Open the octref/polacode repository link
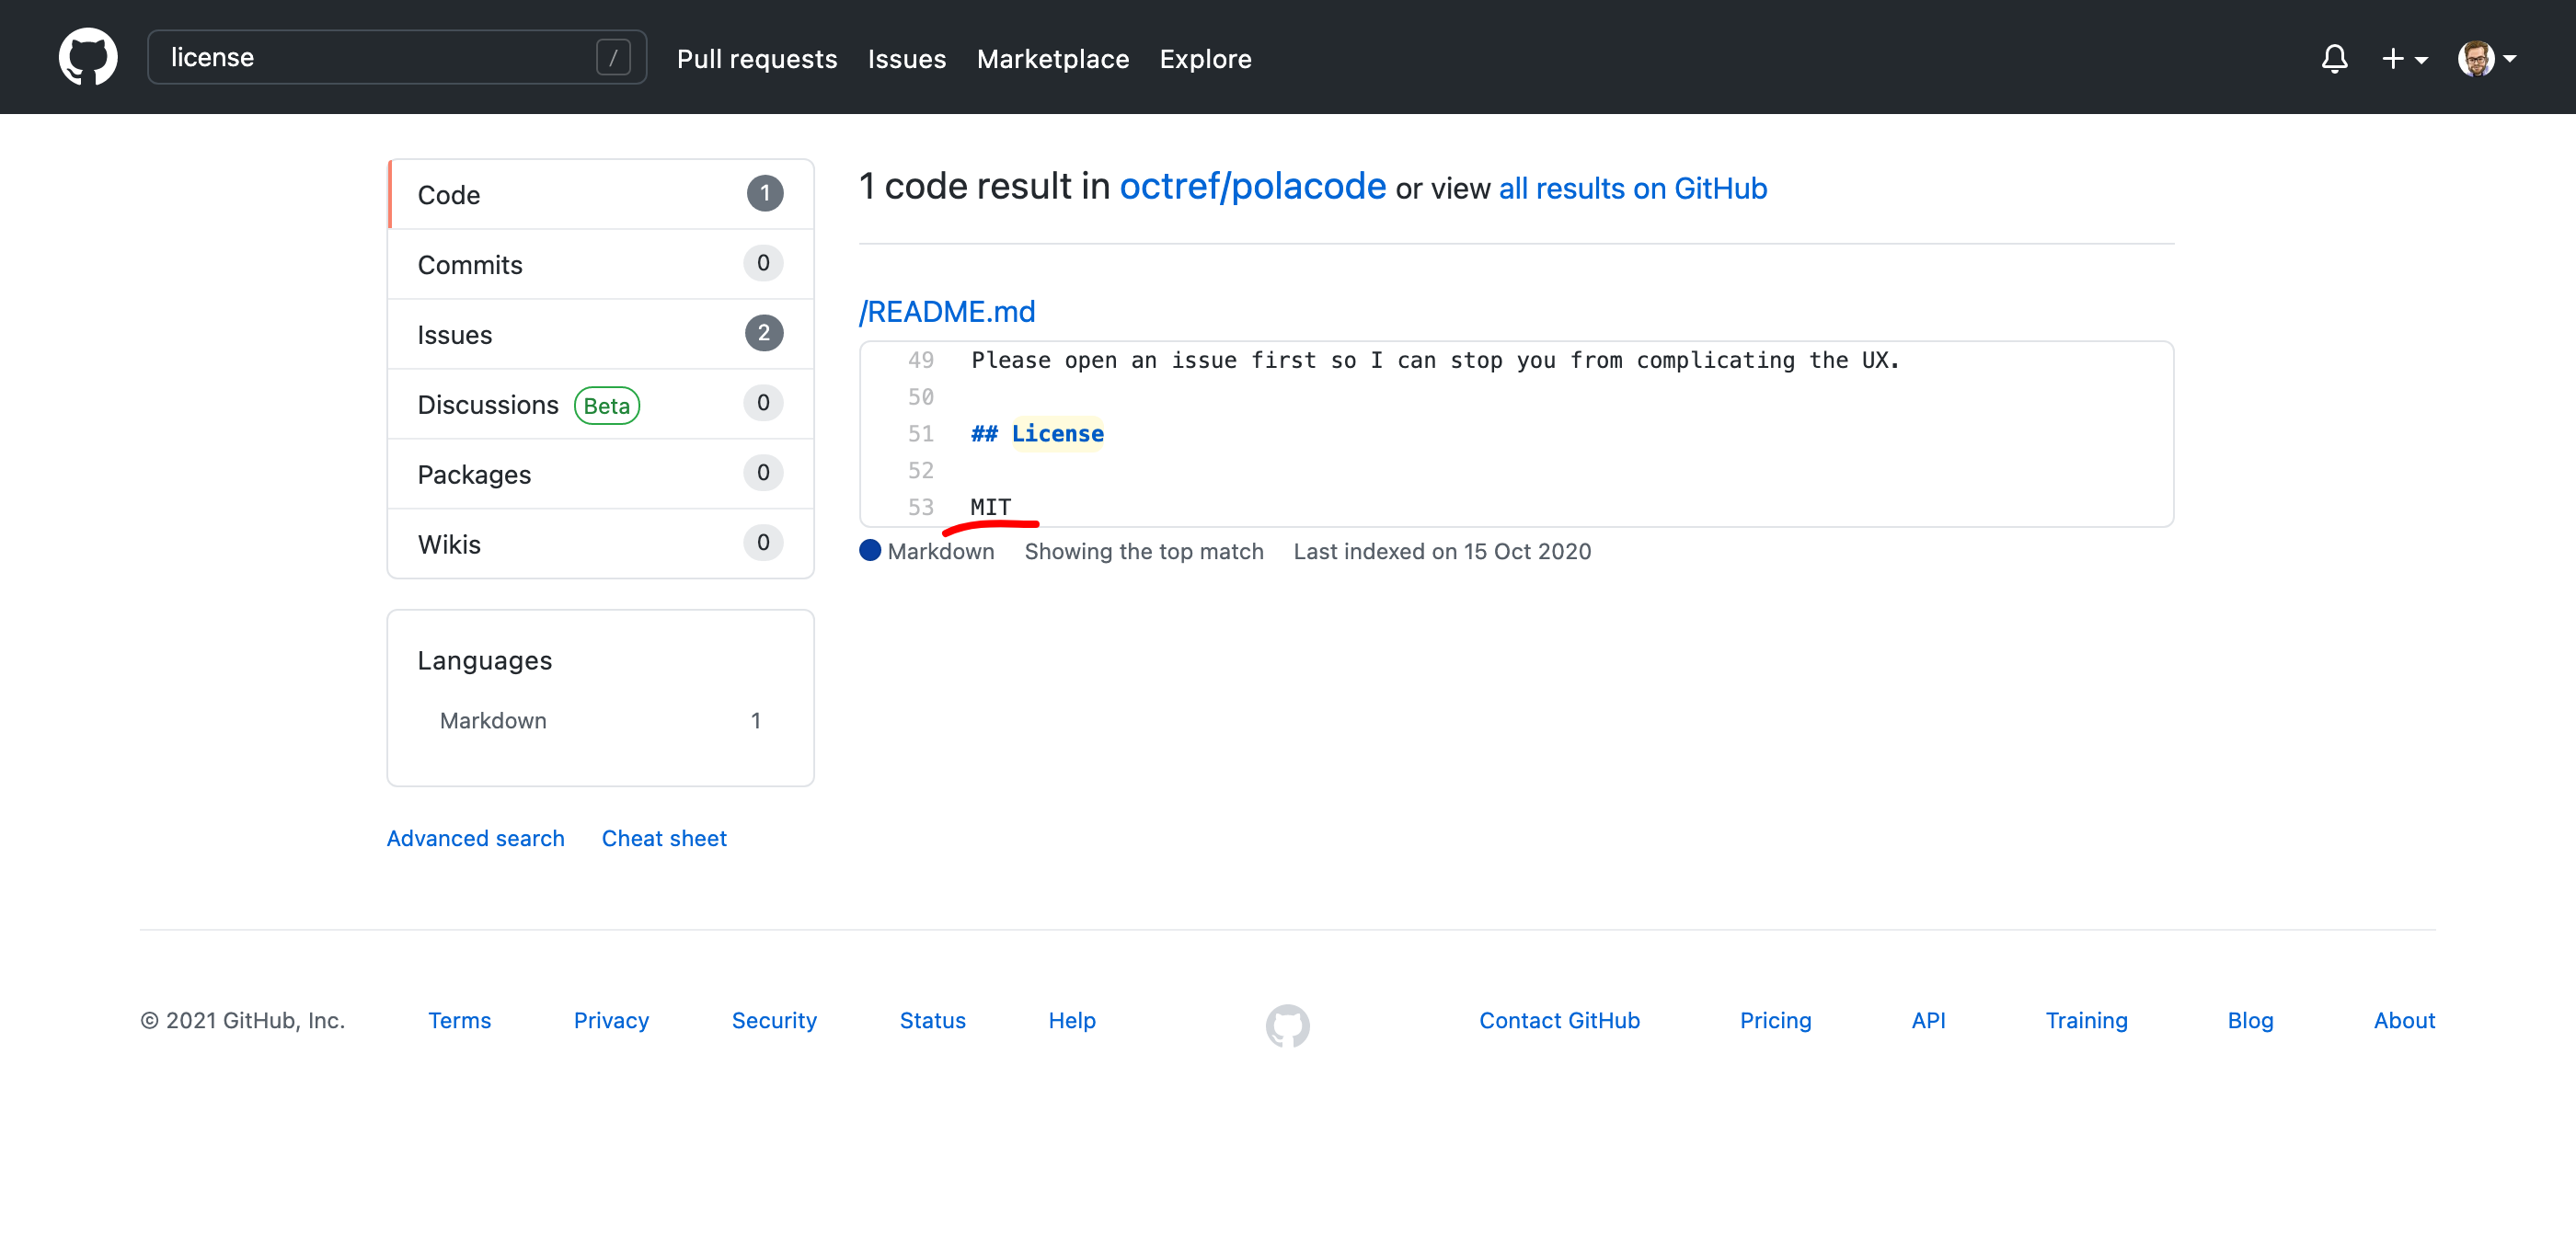The height and width of the screenshot is (1260, 2576). 1252,187
